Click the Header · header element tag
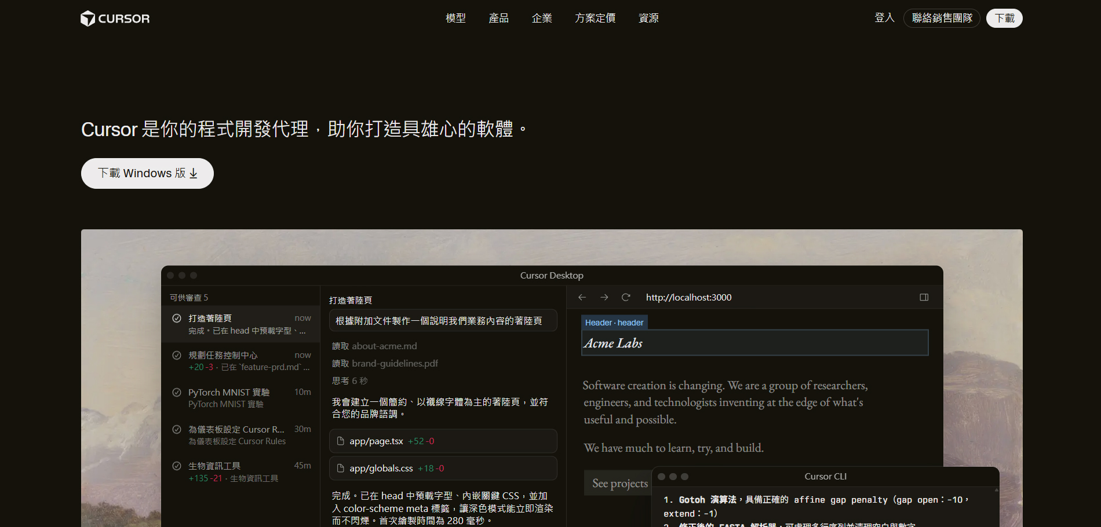1101x527 pixels. click(x=614, y=323)
